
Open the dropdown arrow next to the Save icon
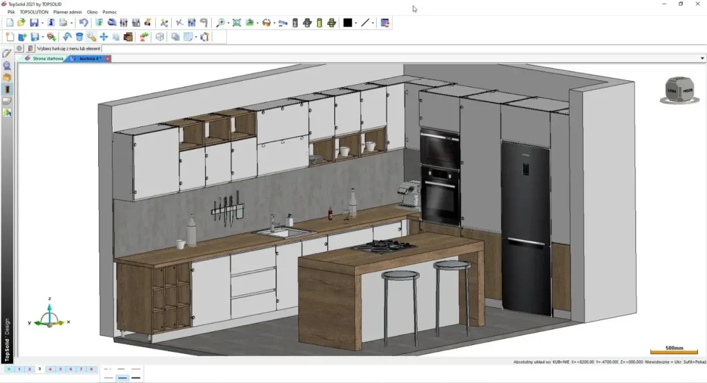(x=43, y=23)
